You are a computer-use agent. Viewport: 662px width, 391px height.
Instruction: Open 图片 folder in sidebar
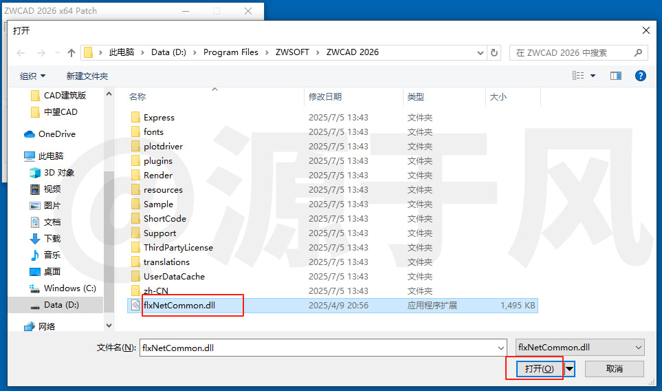45,205
